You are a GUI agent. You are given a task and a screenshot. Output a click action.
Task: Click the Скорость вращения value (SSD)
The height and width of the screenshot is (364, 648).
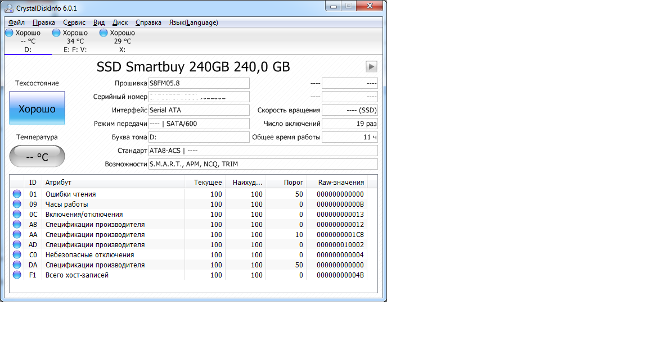pos(350,110)
